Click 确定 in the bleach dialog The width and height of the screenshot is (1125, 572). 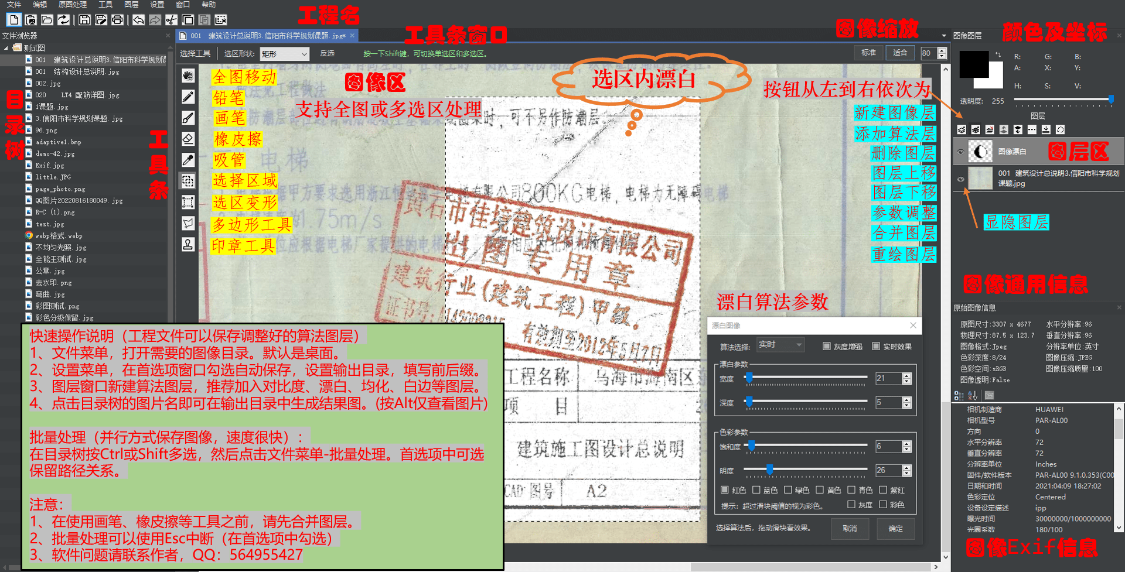895,528
